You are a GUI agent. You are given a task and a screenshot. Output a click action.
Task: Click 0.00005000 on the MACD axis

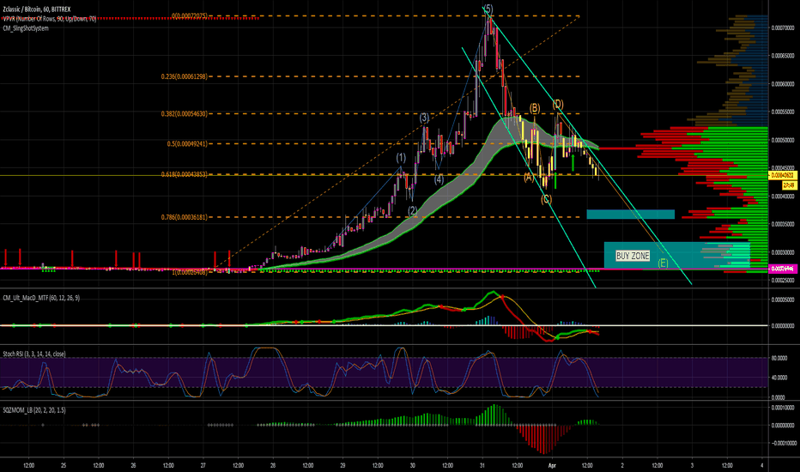tap(783, 300)
